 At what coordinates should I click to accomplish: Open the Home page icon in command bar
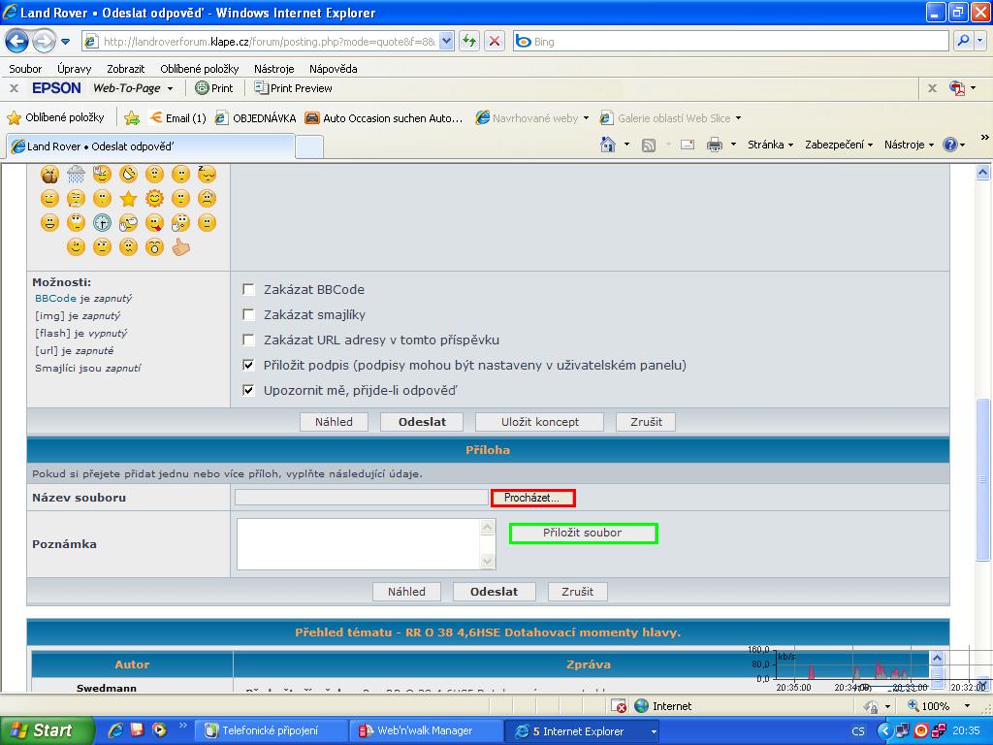(608, 145)
